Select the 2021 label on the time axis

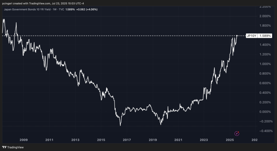[x=178, y=139]
